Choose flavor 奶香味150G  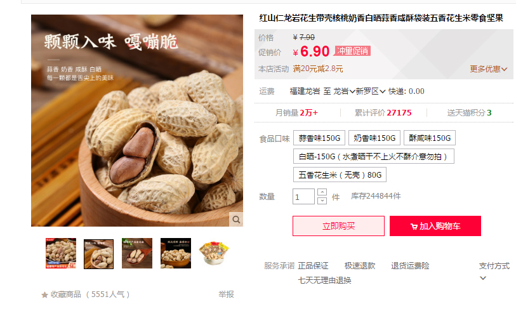(x=374, y=138)
